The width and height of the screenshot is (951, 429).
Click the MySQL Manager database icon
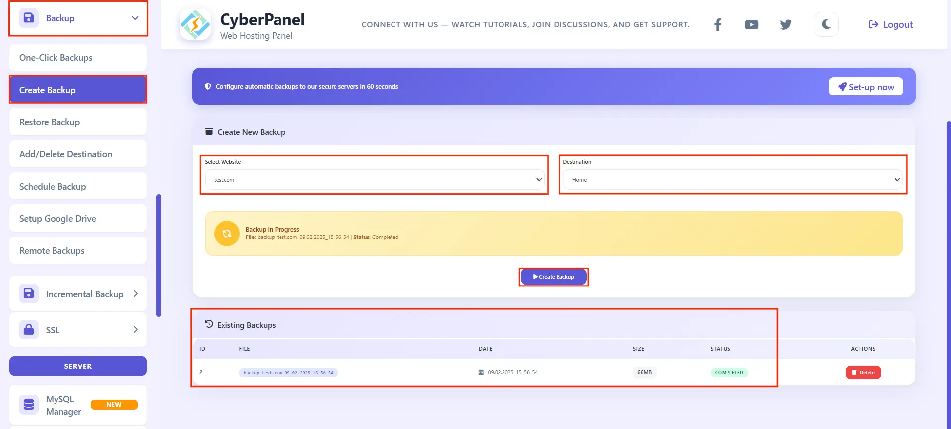[x=29, y=405]
